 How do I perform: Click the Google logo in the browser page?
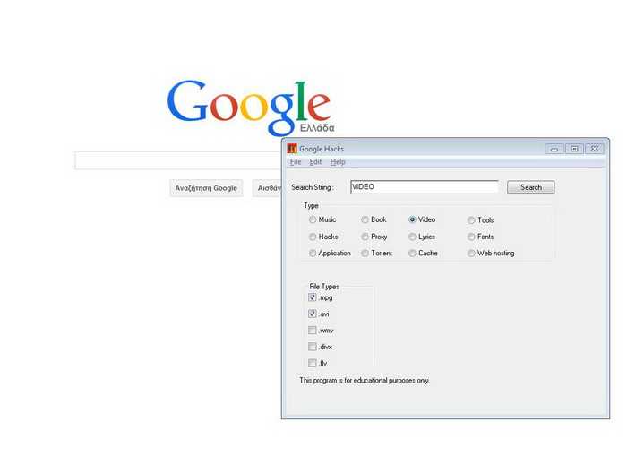tap(250, 107)
